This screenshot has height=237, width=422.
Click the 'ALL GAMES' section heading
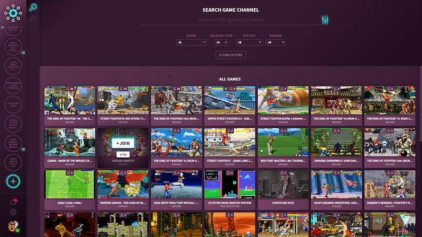230,79
